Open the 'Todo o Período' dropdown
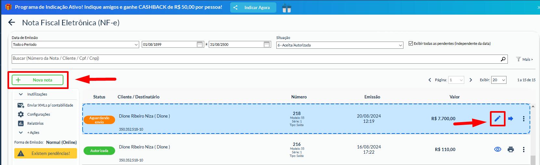Viewport: 540px width, 165px height. 75,44
